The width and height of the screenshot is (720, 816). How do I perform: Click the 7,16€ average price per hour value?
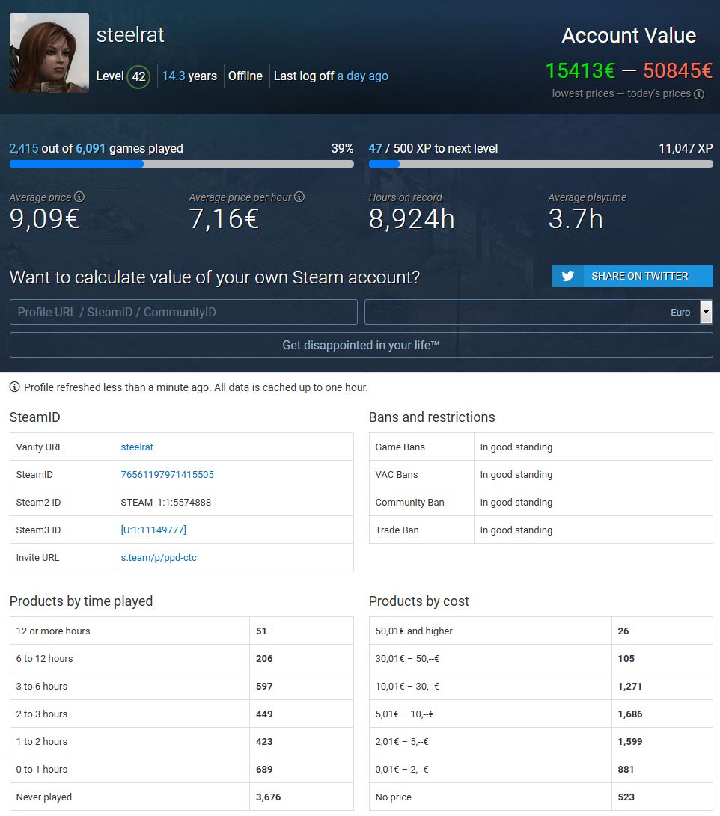pos(224,218)
